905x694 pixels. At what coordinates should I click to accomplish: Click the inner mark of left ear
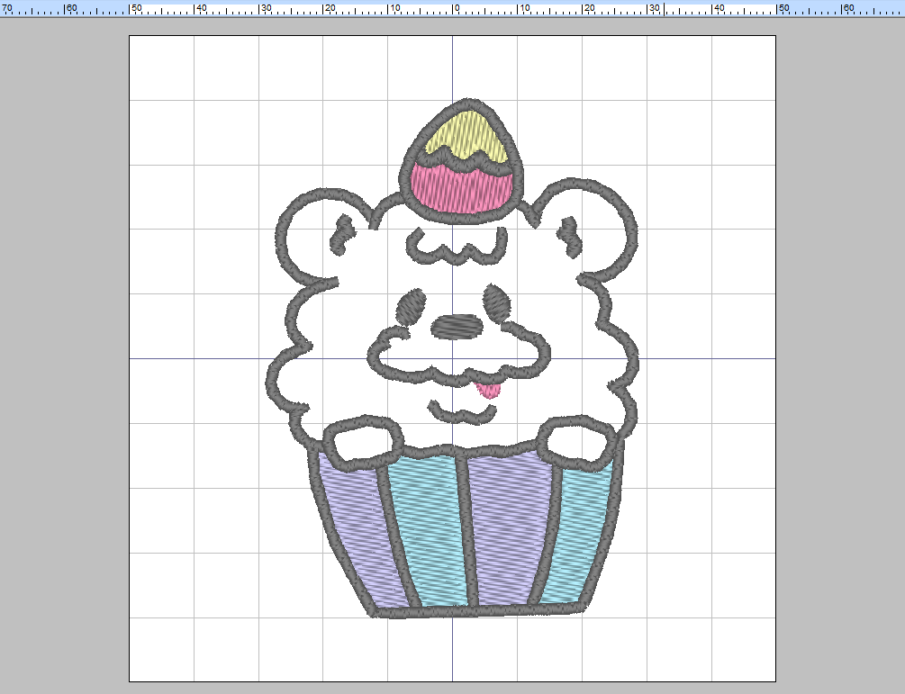coord(342,234)
